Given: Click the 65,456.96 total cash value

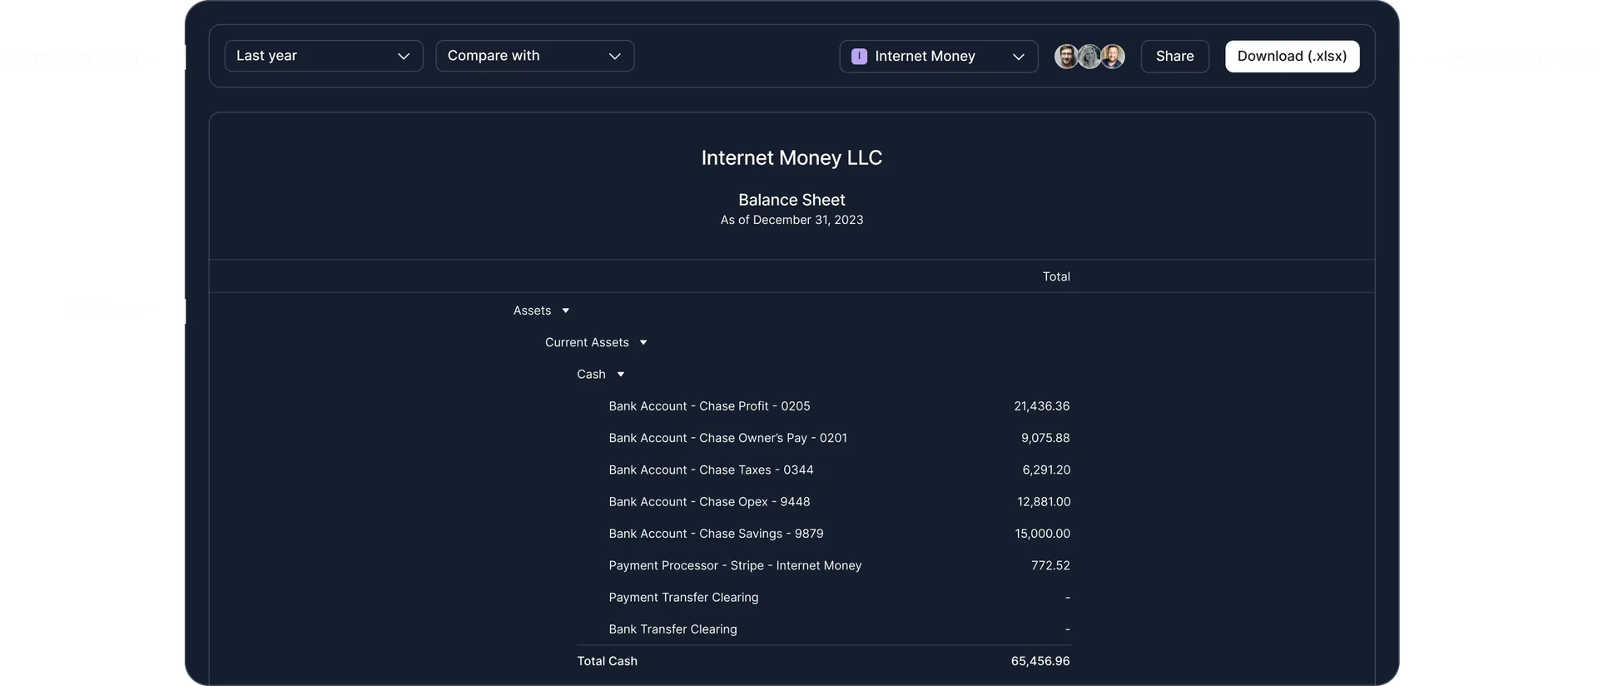Looking at the screenshot, I should tap(1040, 661).
